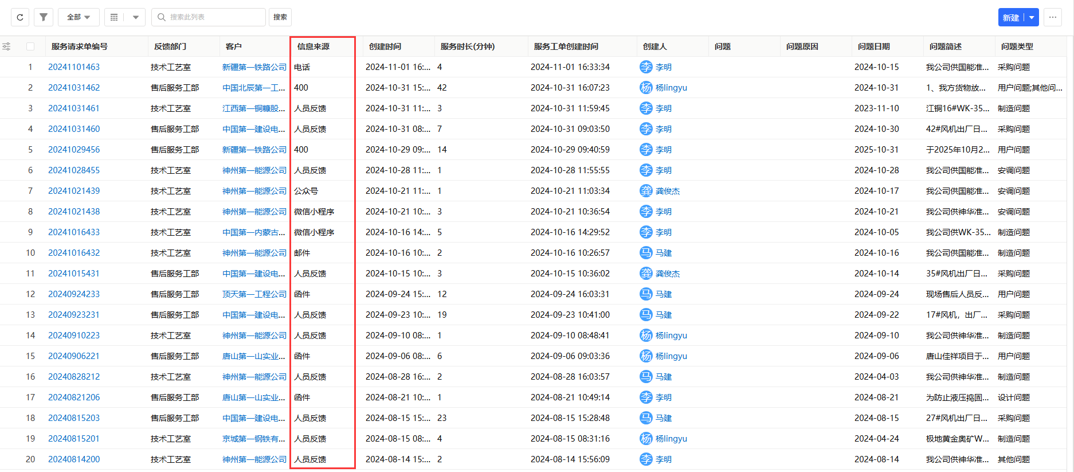Open column settings icon in header row
This screenshot has height=472, width=1074.
(6, 46)
